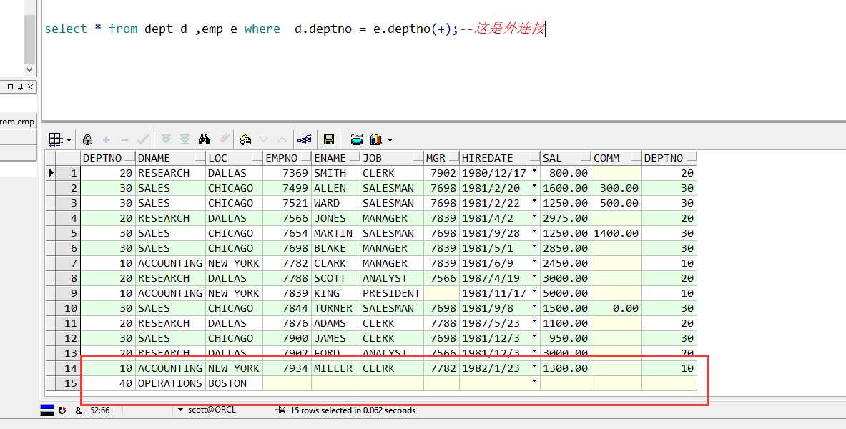Click the Fetch next page arrow icon
The width and height of the screenshot is (846, 429).
166,139
